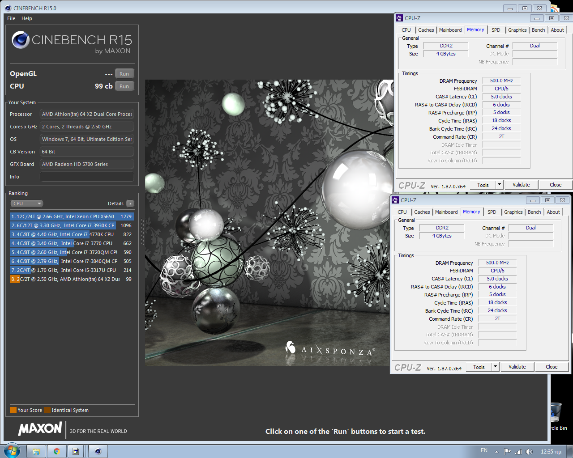This screenshot has width=573, height=458.
Task: Switch to Mainboard tab in rear CPU-Z
Action: click(x=450, y=30)
